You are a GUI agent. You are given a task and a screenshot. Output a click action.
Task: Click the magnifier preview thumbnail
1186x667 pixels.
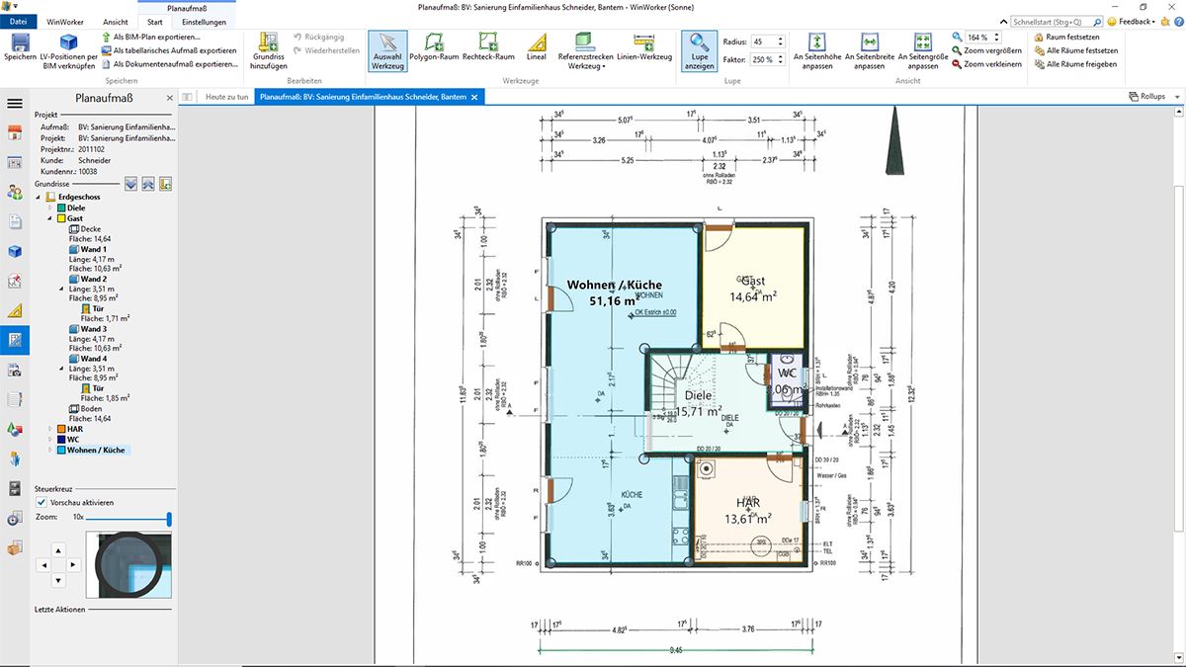pos(127,564)
